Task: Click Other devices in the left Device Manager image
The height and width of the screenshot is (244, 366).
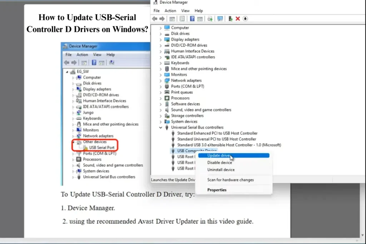Action: tap(94, 142)
